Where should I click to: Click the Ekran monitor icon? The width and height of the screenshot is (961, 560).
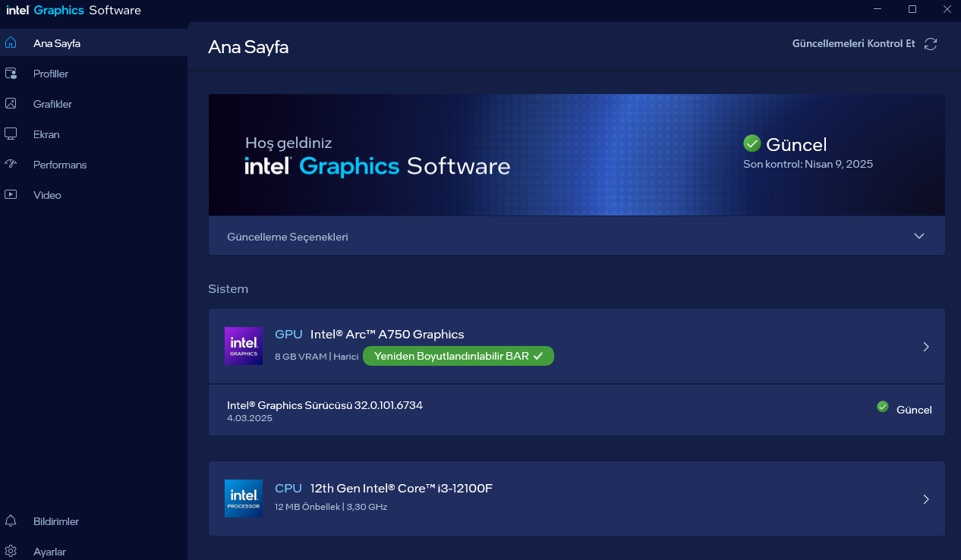pos(11,134)
